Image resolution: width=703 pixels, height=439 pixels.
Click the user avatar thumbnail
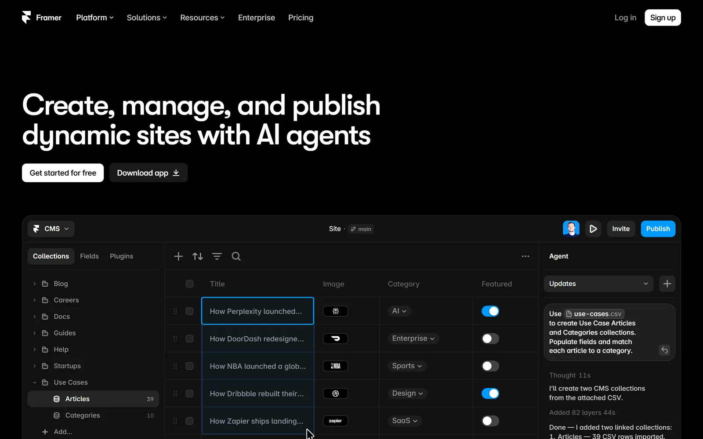click(x=571, y=229)
